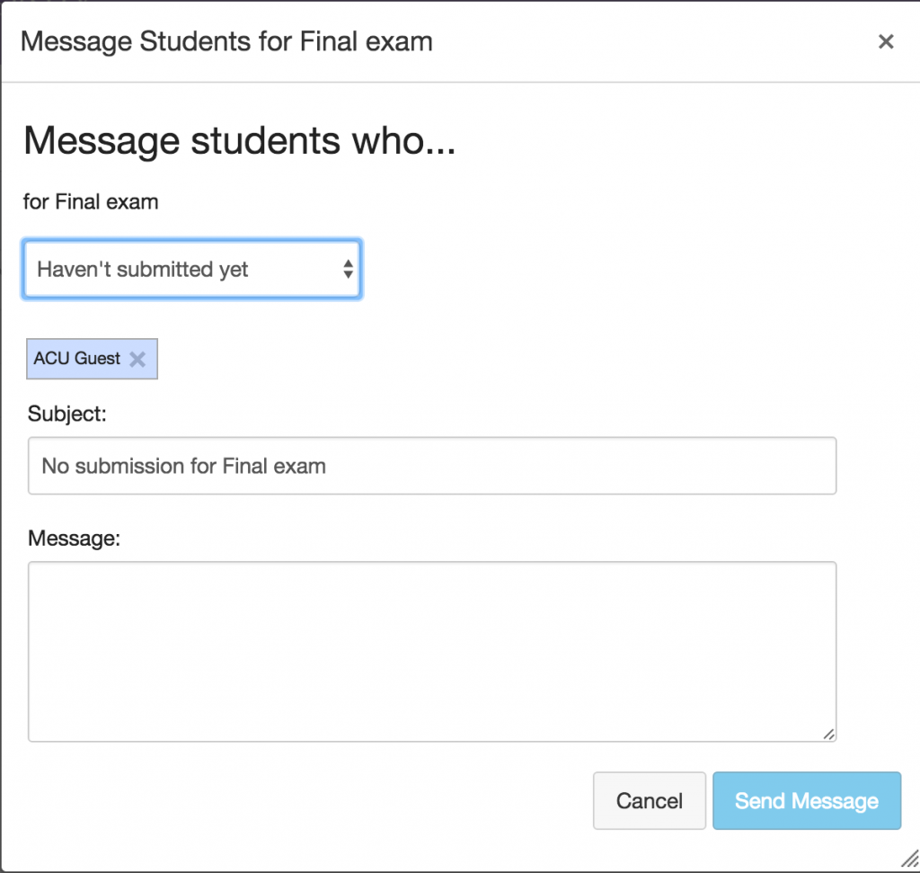Click the "Message:" label
Screen dimensions: 920x873
[x=74, y=538]
